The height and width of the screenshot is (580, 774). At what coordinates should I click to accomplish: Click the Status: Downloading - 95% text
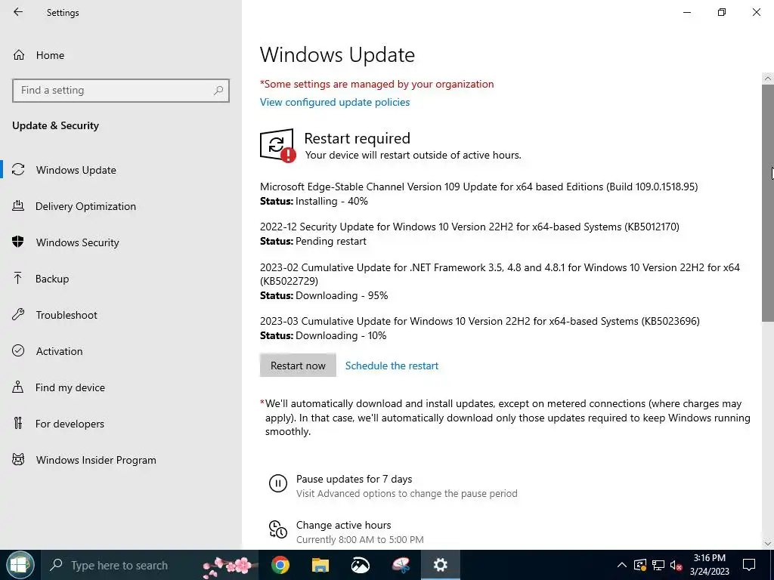tap(324, 295)
